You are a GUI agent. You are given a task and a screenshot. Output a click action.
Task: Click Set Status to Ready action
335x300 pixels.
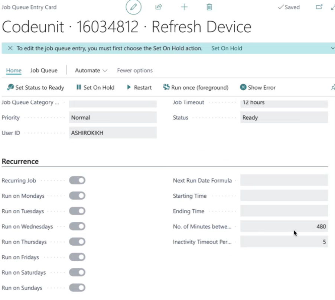click(x=35, y=87)
